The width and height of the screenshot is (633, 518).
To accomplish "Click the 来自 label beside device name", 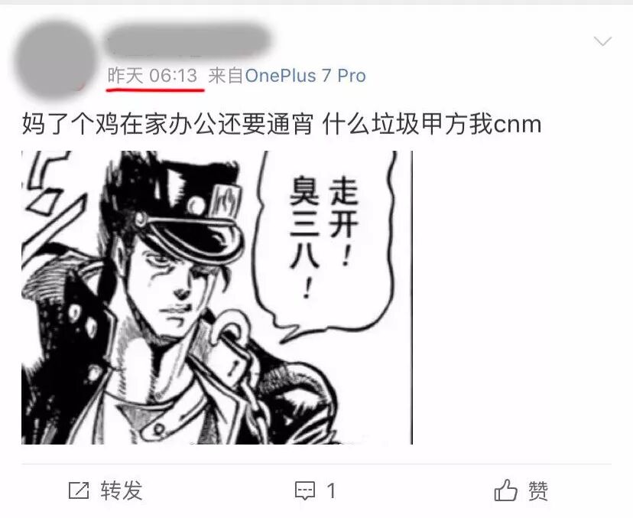I will [226, 76].
